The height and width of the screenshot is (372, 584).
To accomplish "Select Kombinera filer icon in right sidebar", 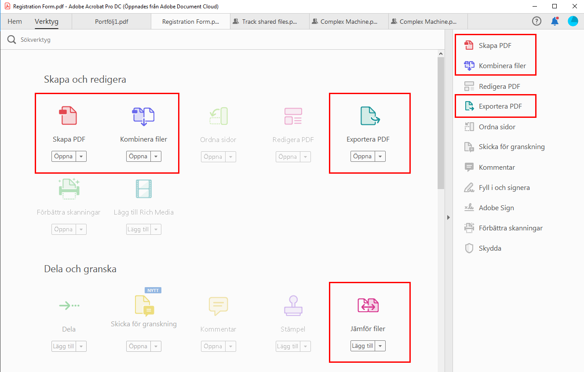I will click(469, 66).
